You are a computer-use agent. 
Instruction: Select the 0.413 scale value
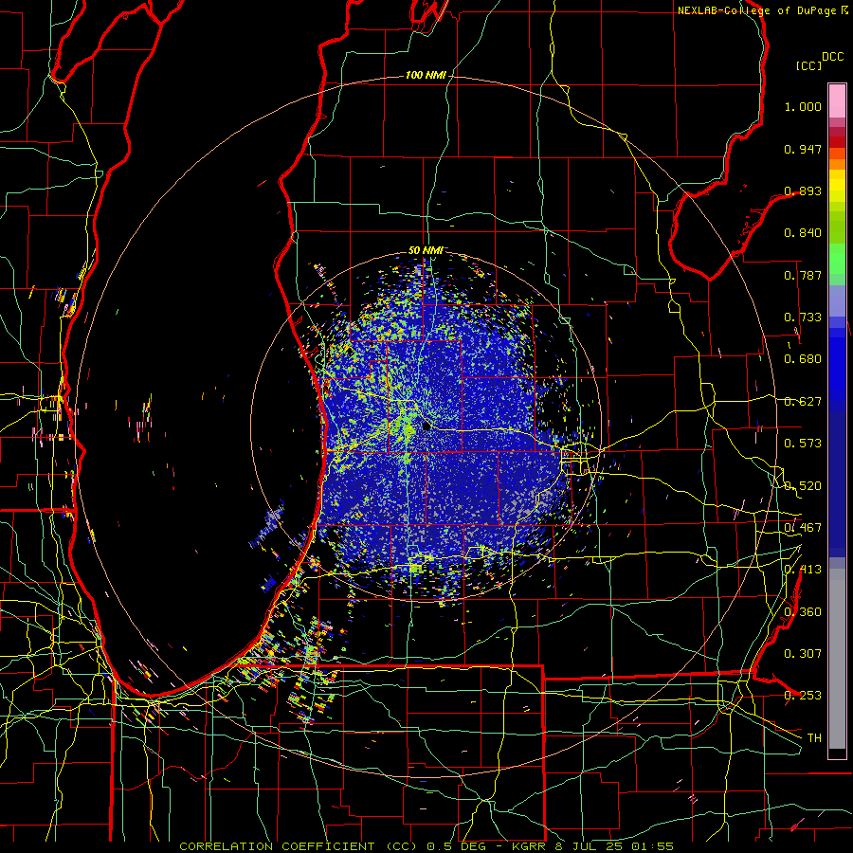[803, 570]
